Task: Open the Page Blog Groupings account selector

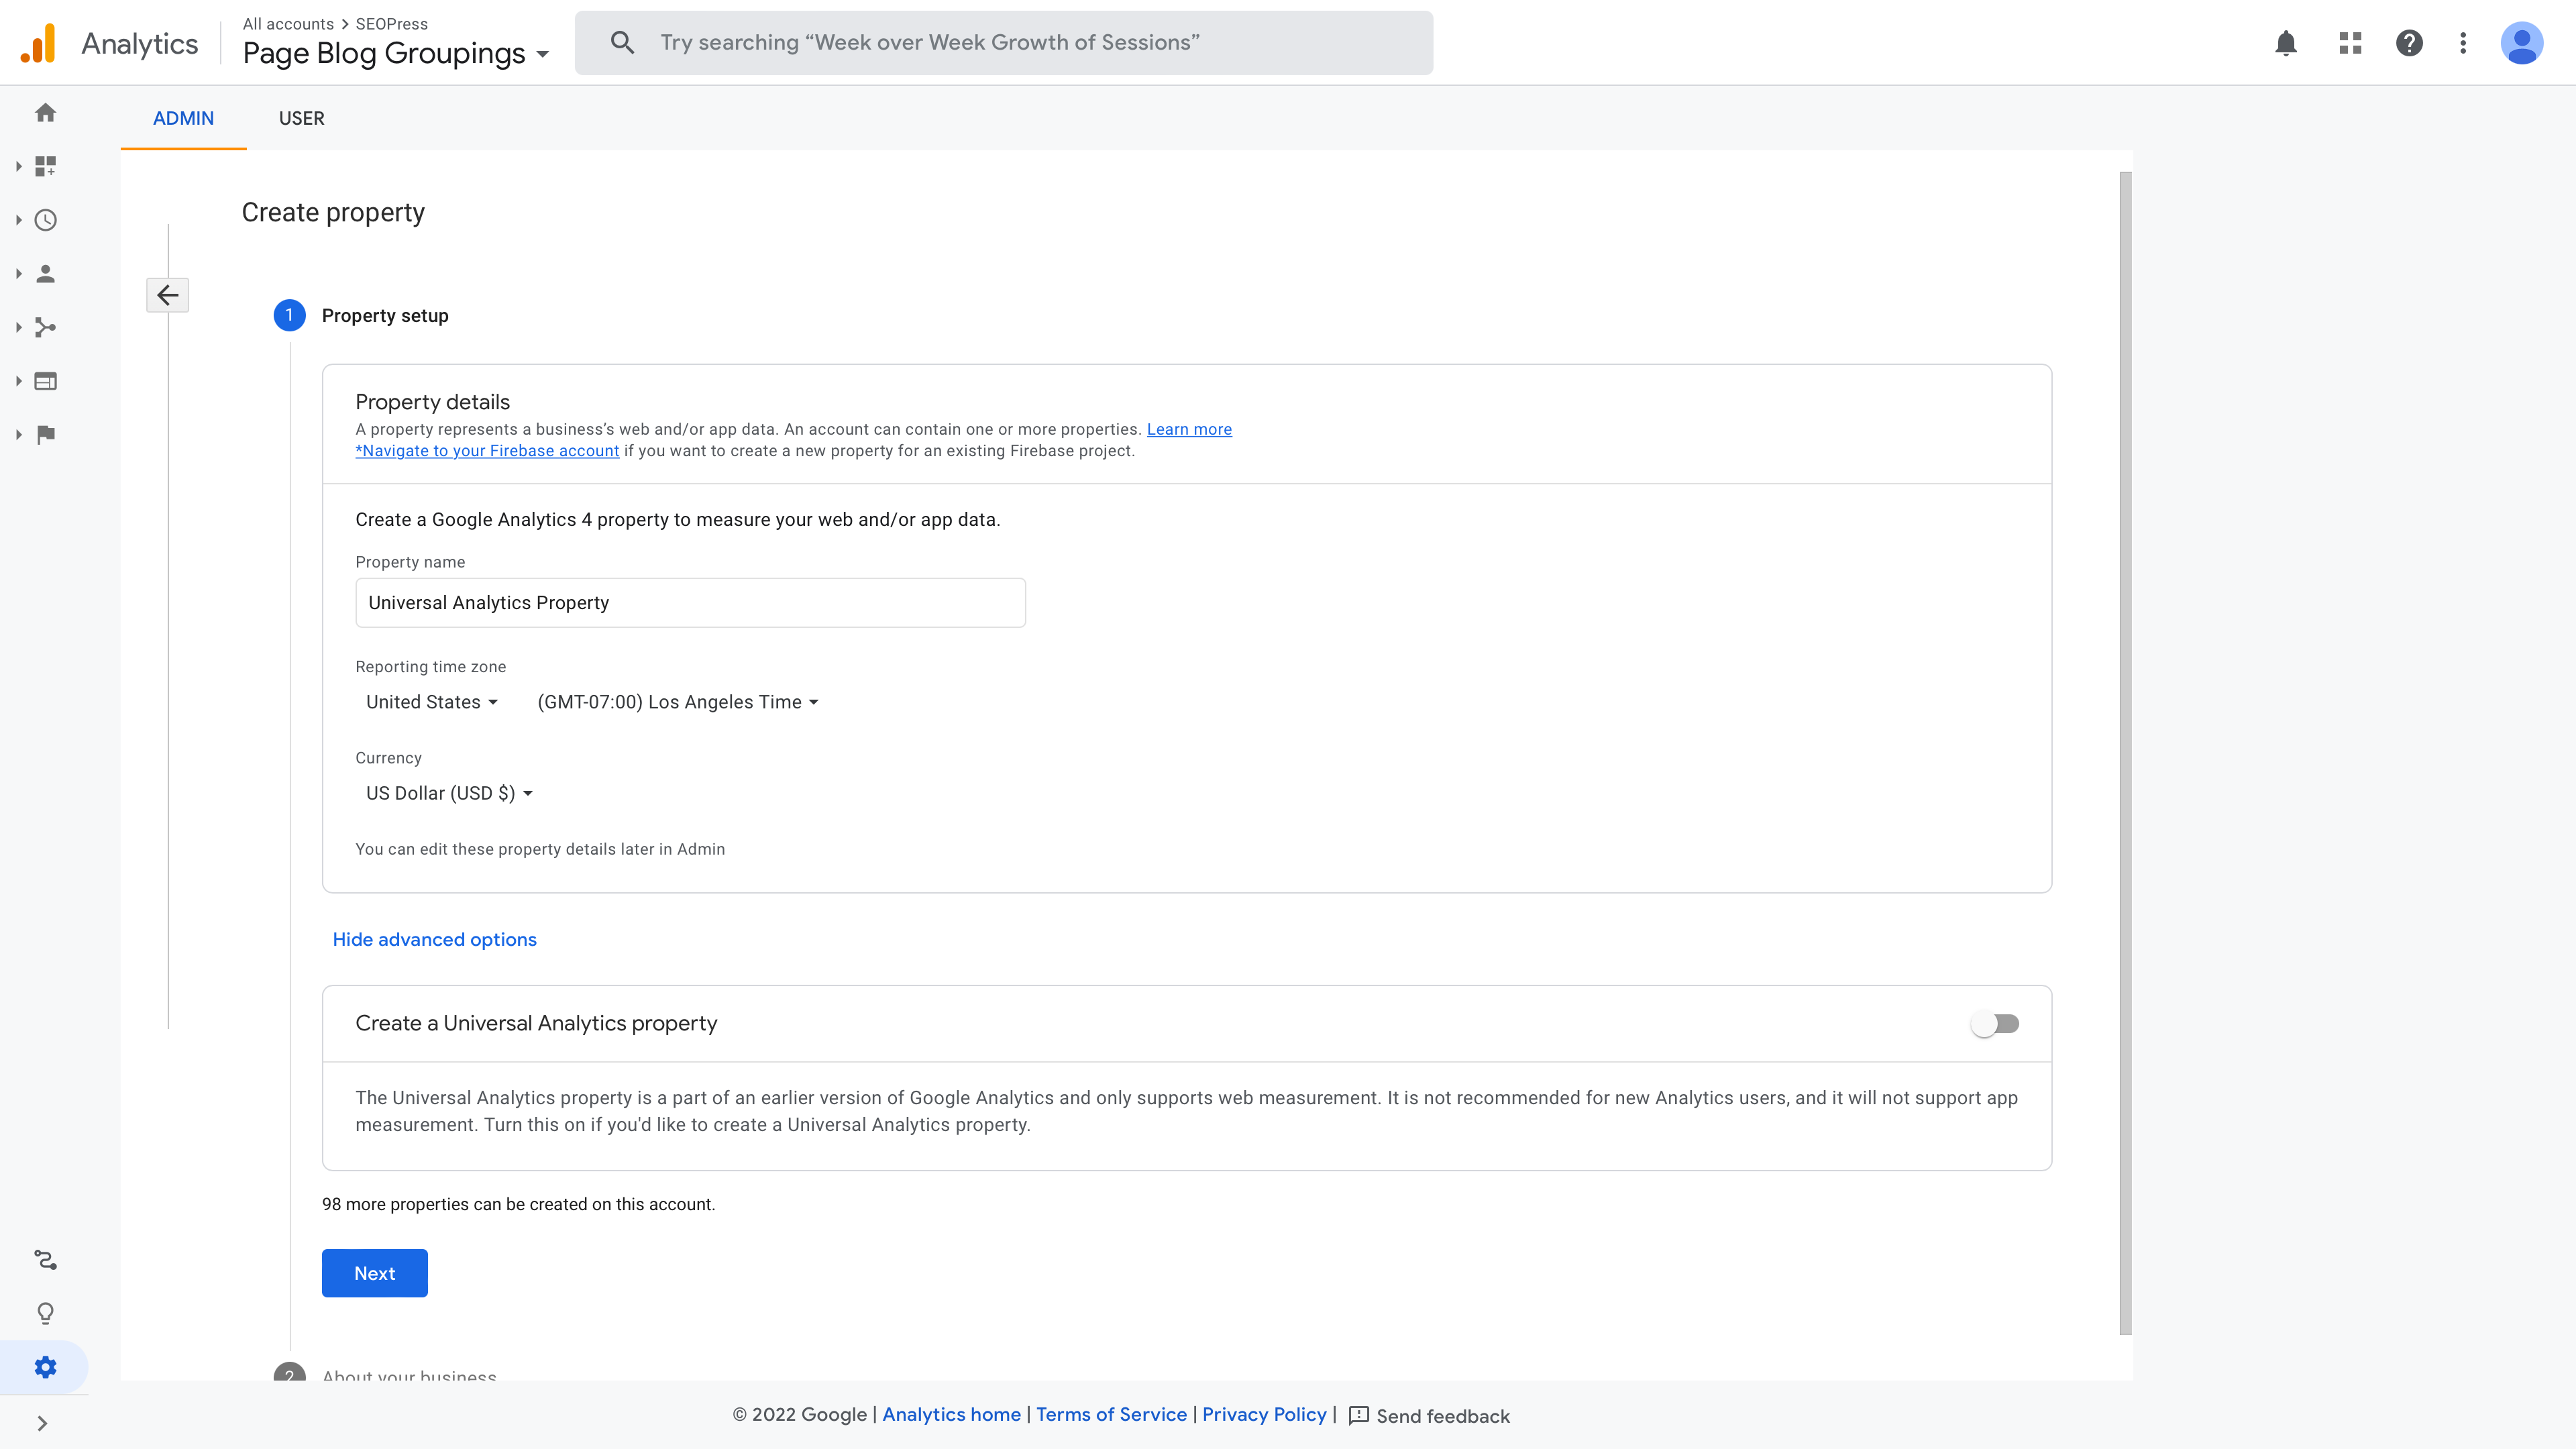Action: pos(396,53)
